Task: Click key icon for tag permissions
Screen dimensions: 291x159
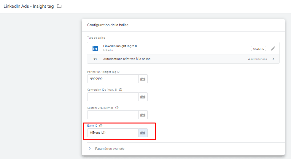Action: pyautogui.click(x=95, y=59)
